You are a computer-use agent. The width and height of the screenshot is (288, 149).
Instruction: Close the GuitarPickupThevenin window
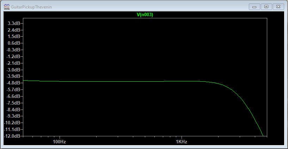coord(278,7)
